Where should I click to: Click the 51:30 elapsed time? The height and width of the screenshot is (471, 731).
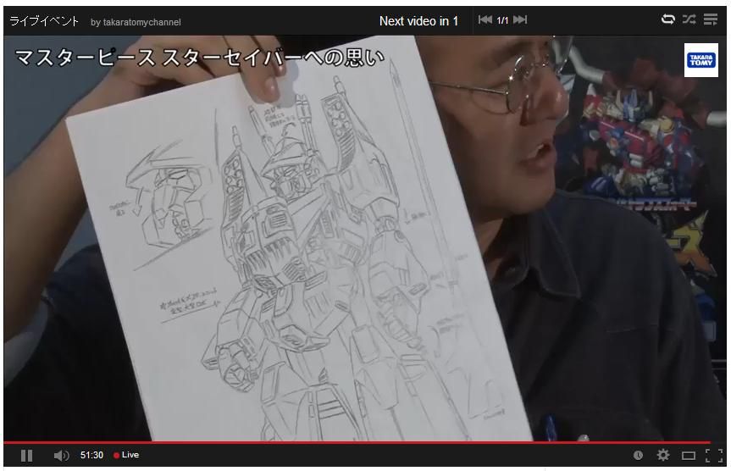point(91,455)
